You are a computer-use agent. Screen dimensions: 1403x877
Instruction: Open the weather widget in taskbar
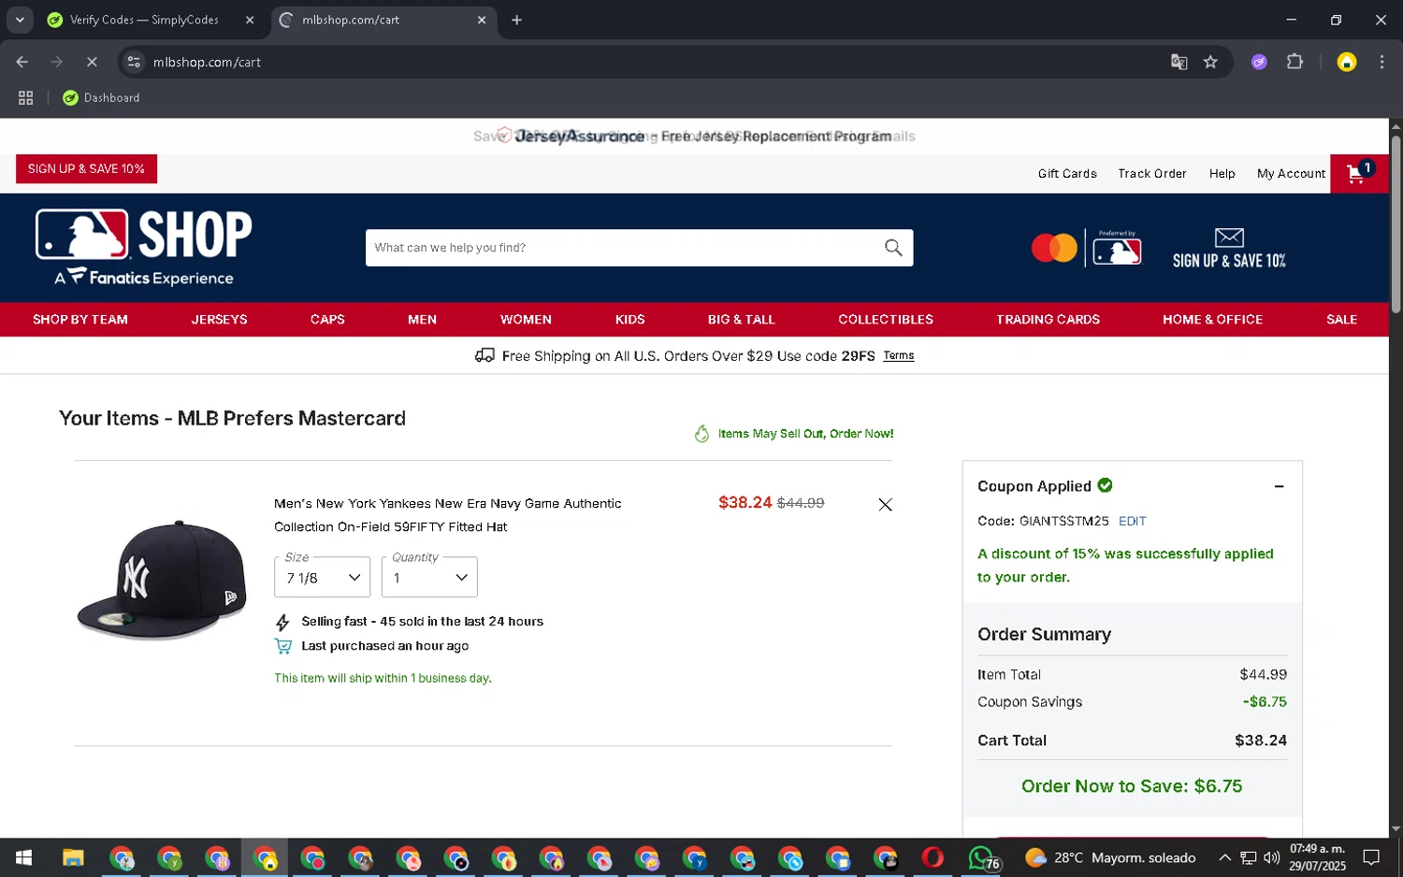coord(1110,857)
